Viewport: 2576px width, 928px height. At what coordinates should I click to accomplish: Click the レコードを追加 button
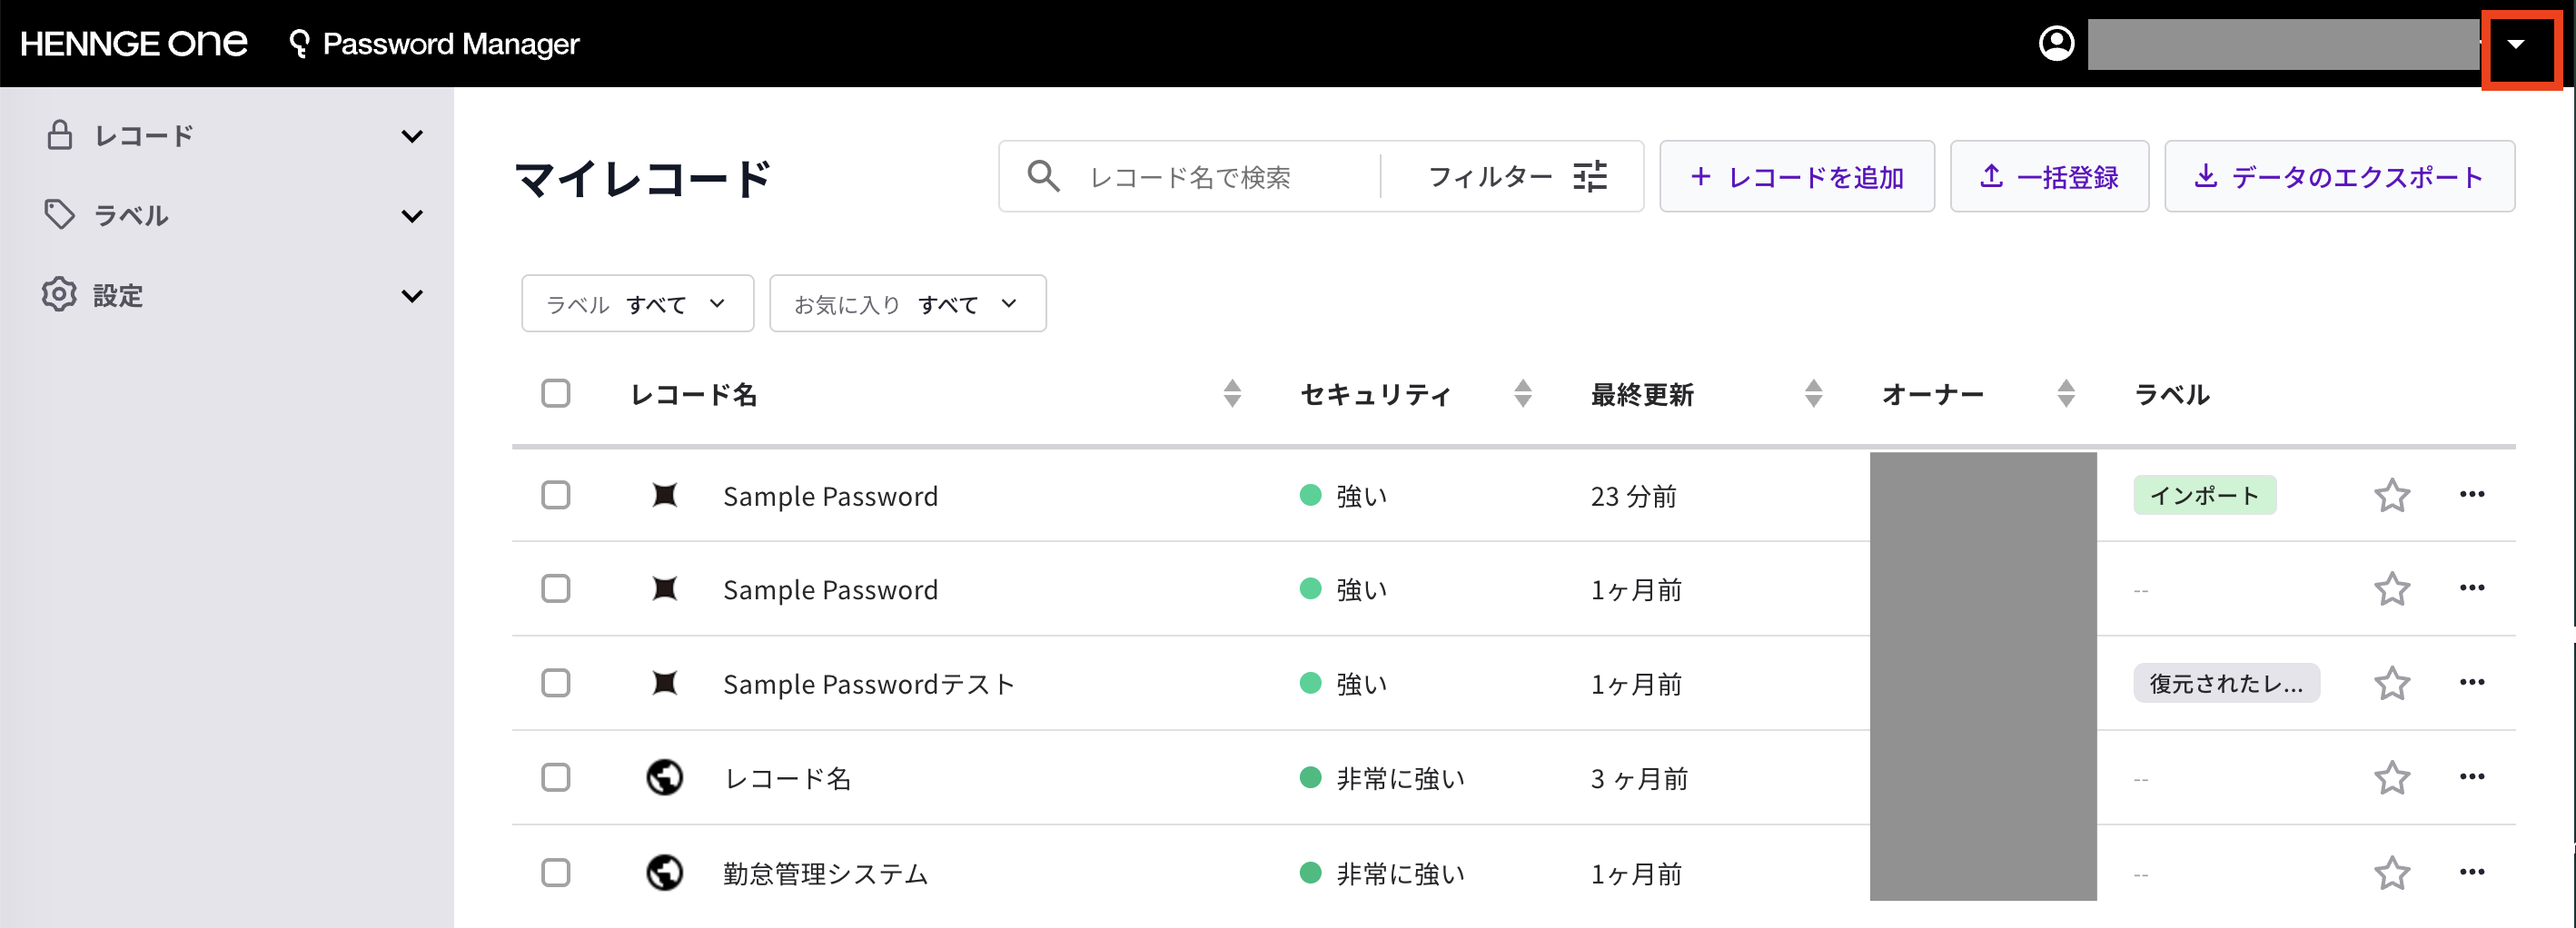(x=1797, y=176)
